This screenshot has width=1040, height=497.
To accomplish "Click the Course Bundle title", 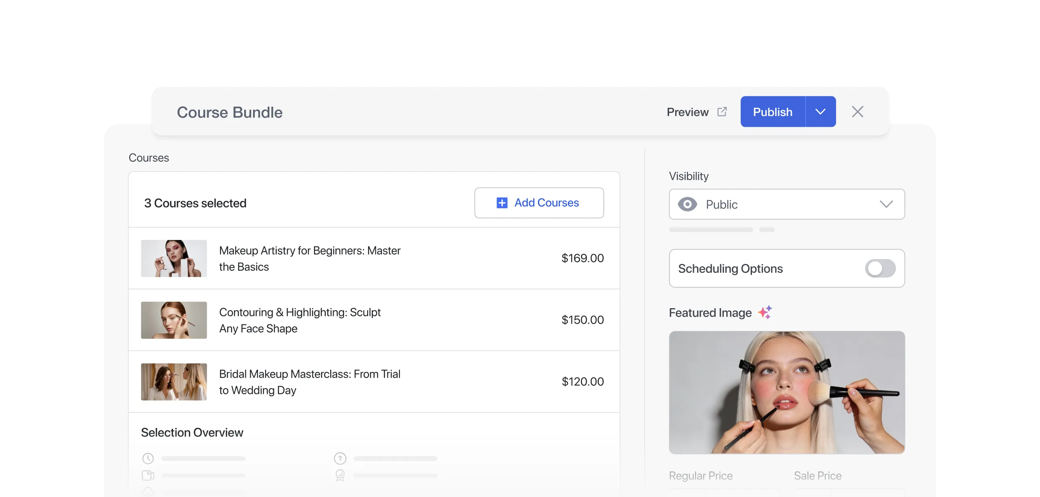I will [x=230, y=112].
